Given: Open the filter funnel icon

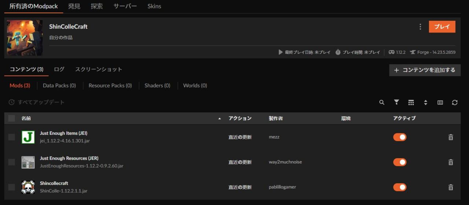Looking at the screenshot, I should click(x=396, y=102).
